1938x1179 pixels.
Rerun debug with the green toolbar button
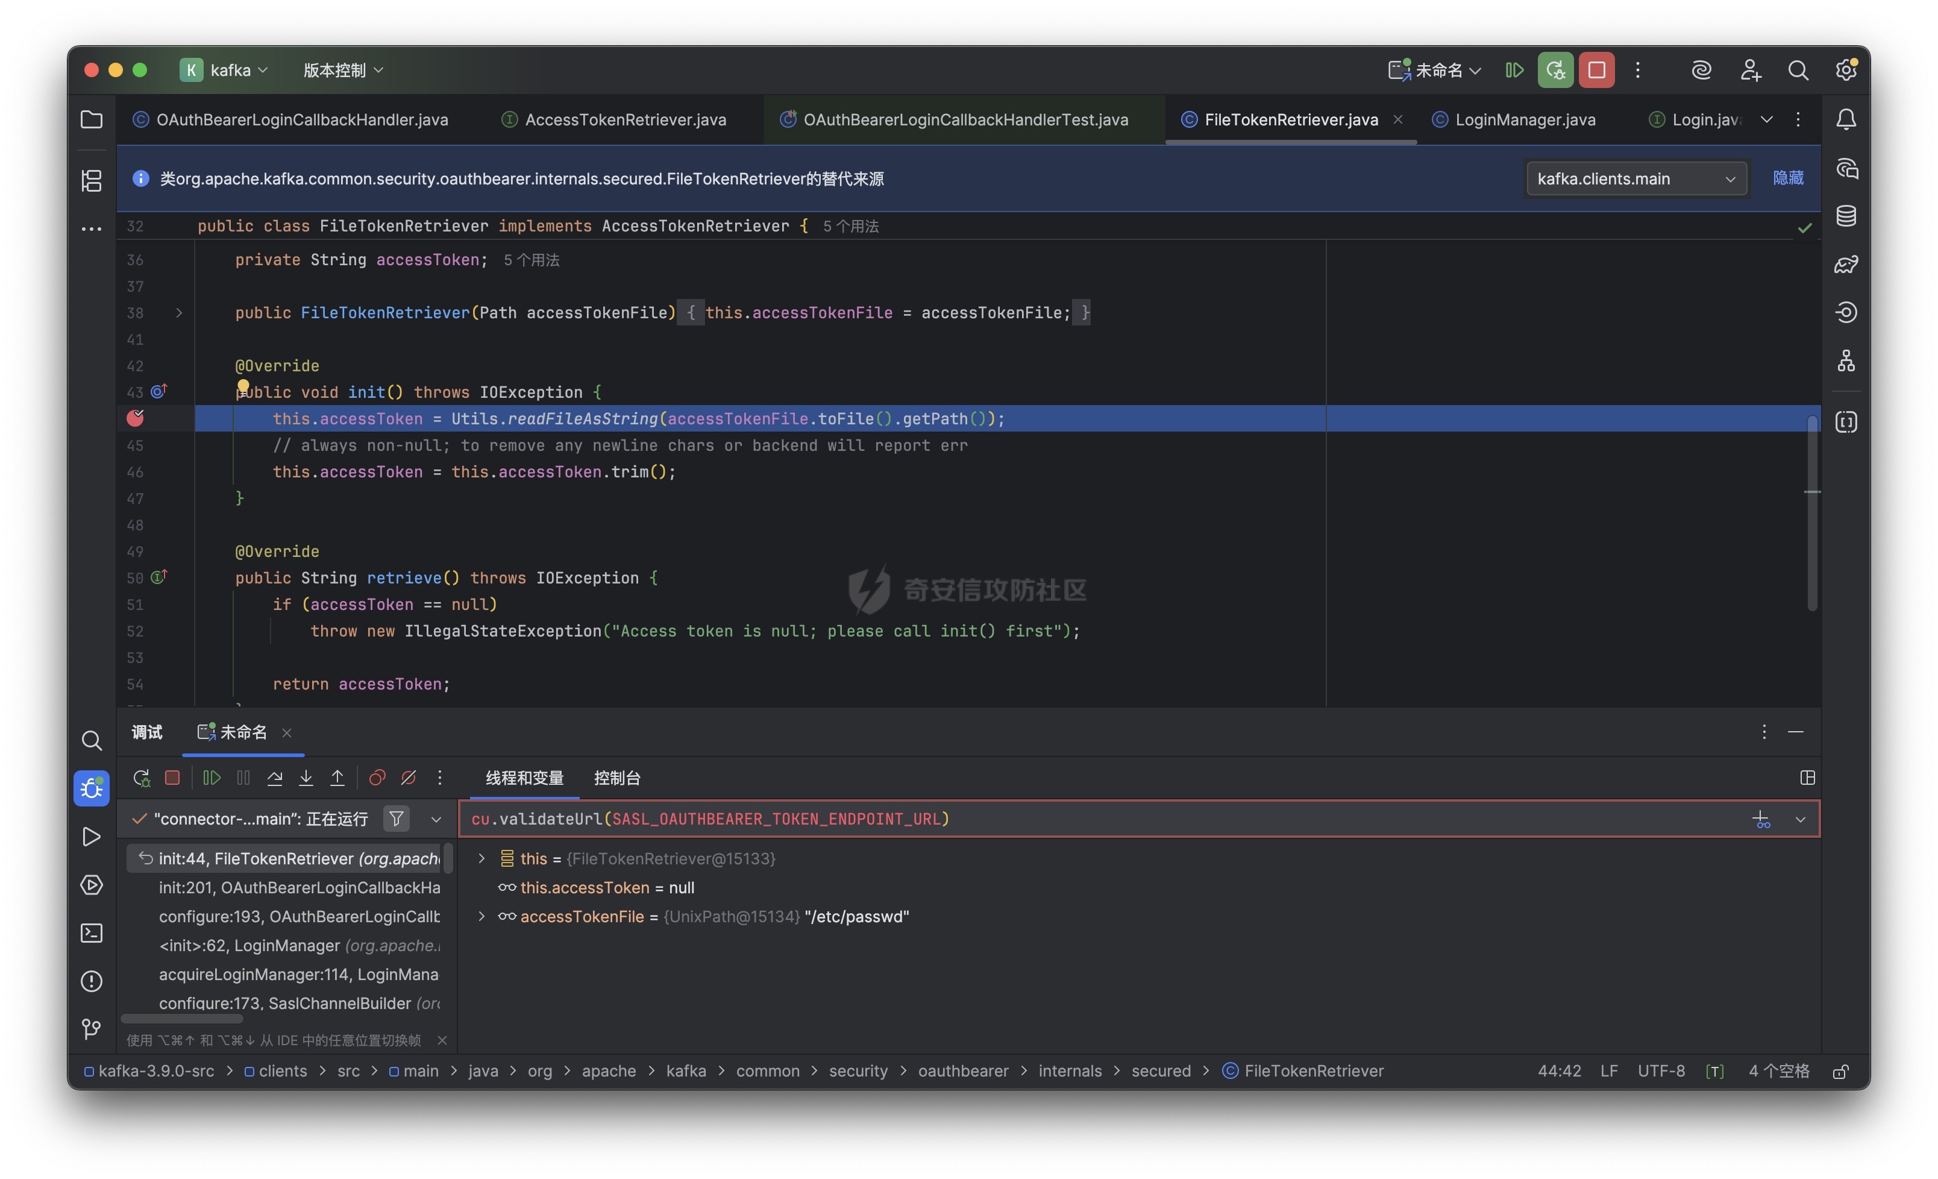(1555, 70)
